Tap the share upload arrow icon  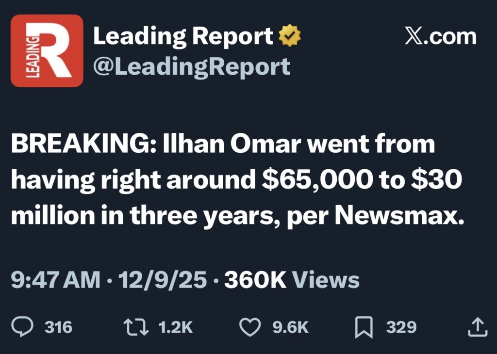click(x=476, y=327)
